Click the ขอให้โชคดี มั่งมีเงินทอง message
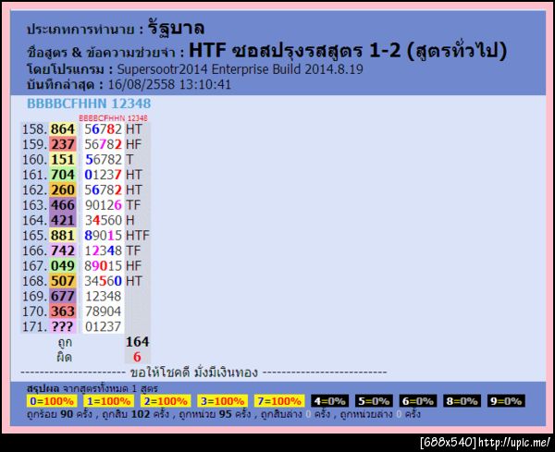This screenshot has width=555, height=452. click(194, 373)
